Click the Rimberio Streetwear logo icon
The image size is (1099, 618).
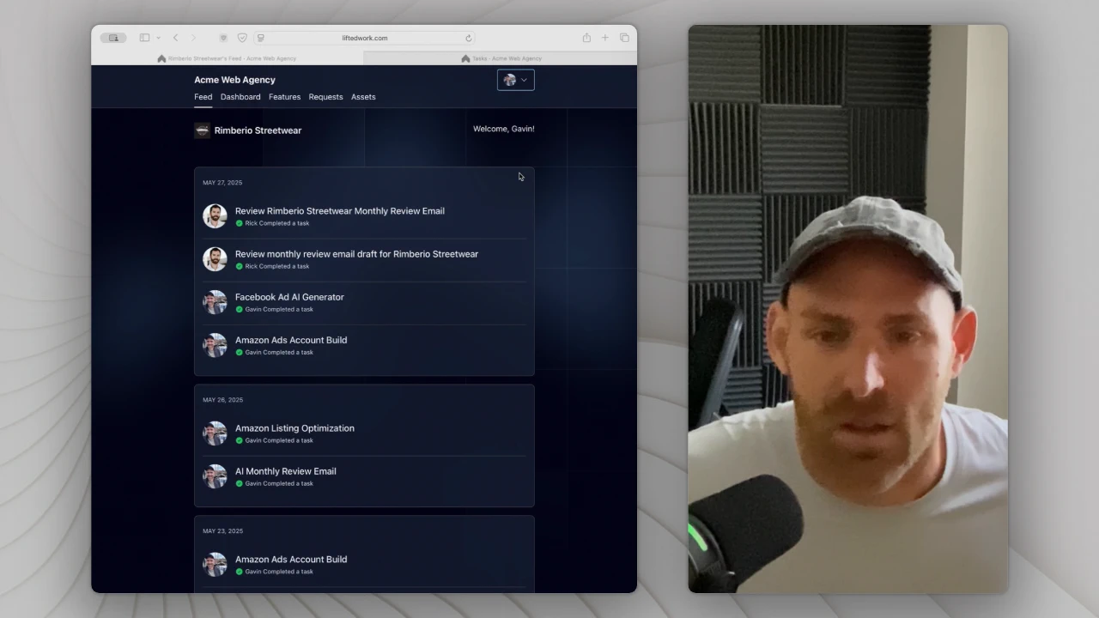point(202,130)
